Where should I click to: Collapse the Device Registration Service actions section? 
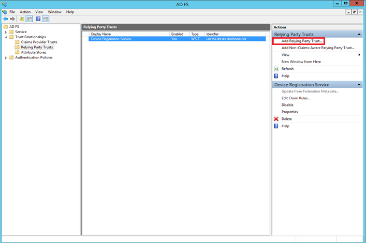click(x=359, y=84)
